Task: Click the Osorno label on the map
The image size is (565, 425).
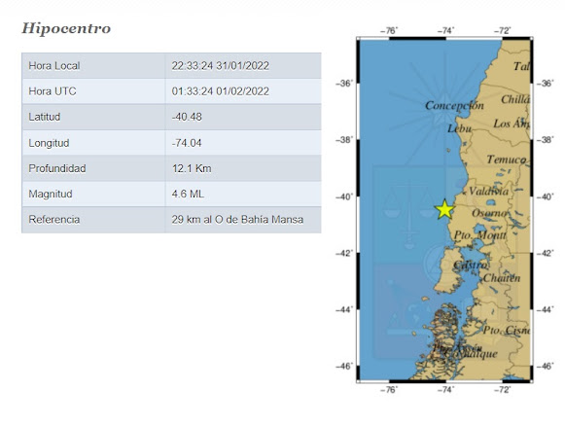Action: click(x=489, y=213)
